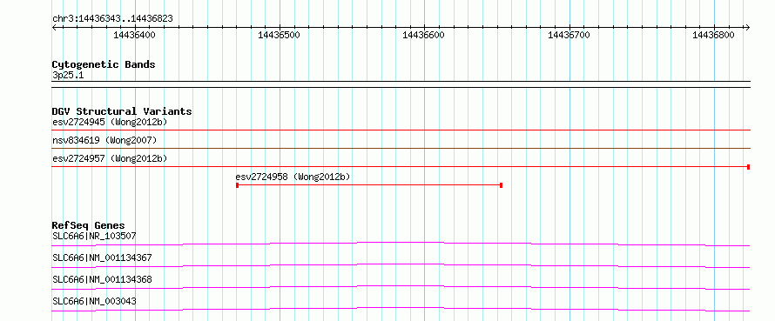Open the nsv834619 (Wong2007) variant
The height and width of the screenshot is (321, 775).
(x=104, y=140)
